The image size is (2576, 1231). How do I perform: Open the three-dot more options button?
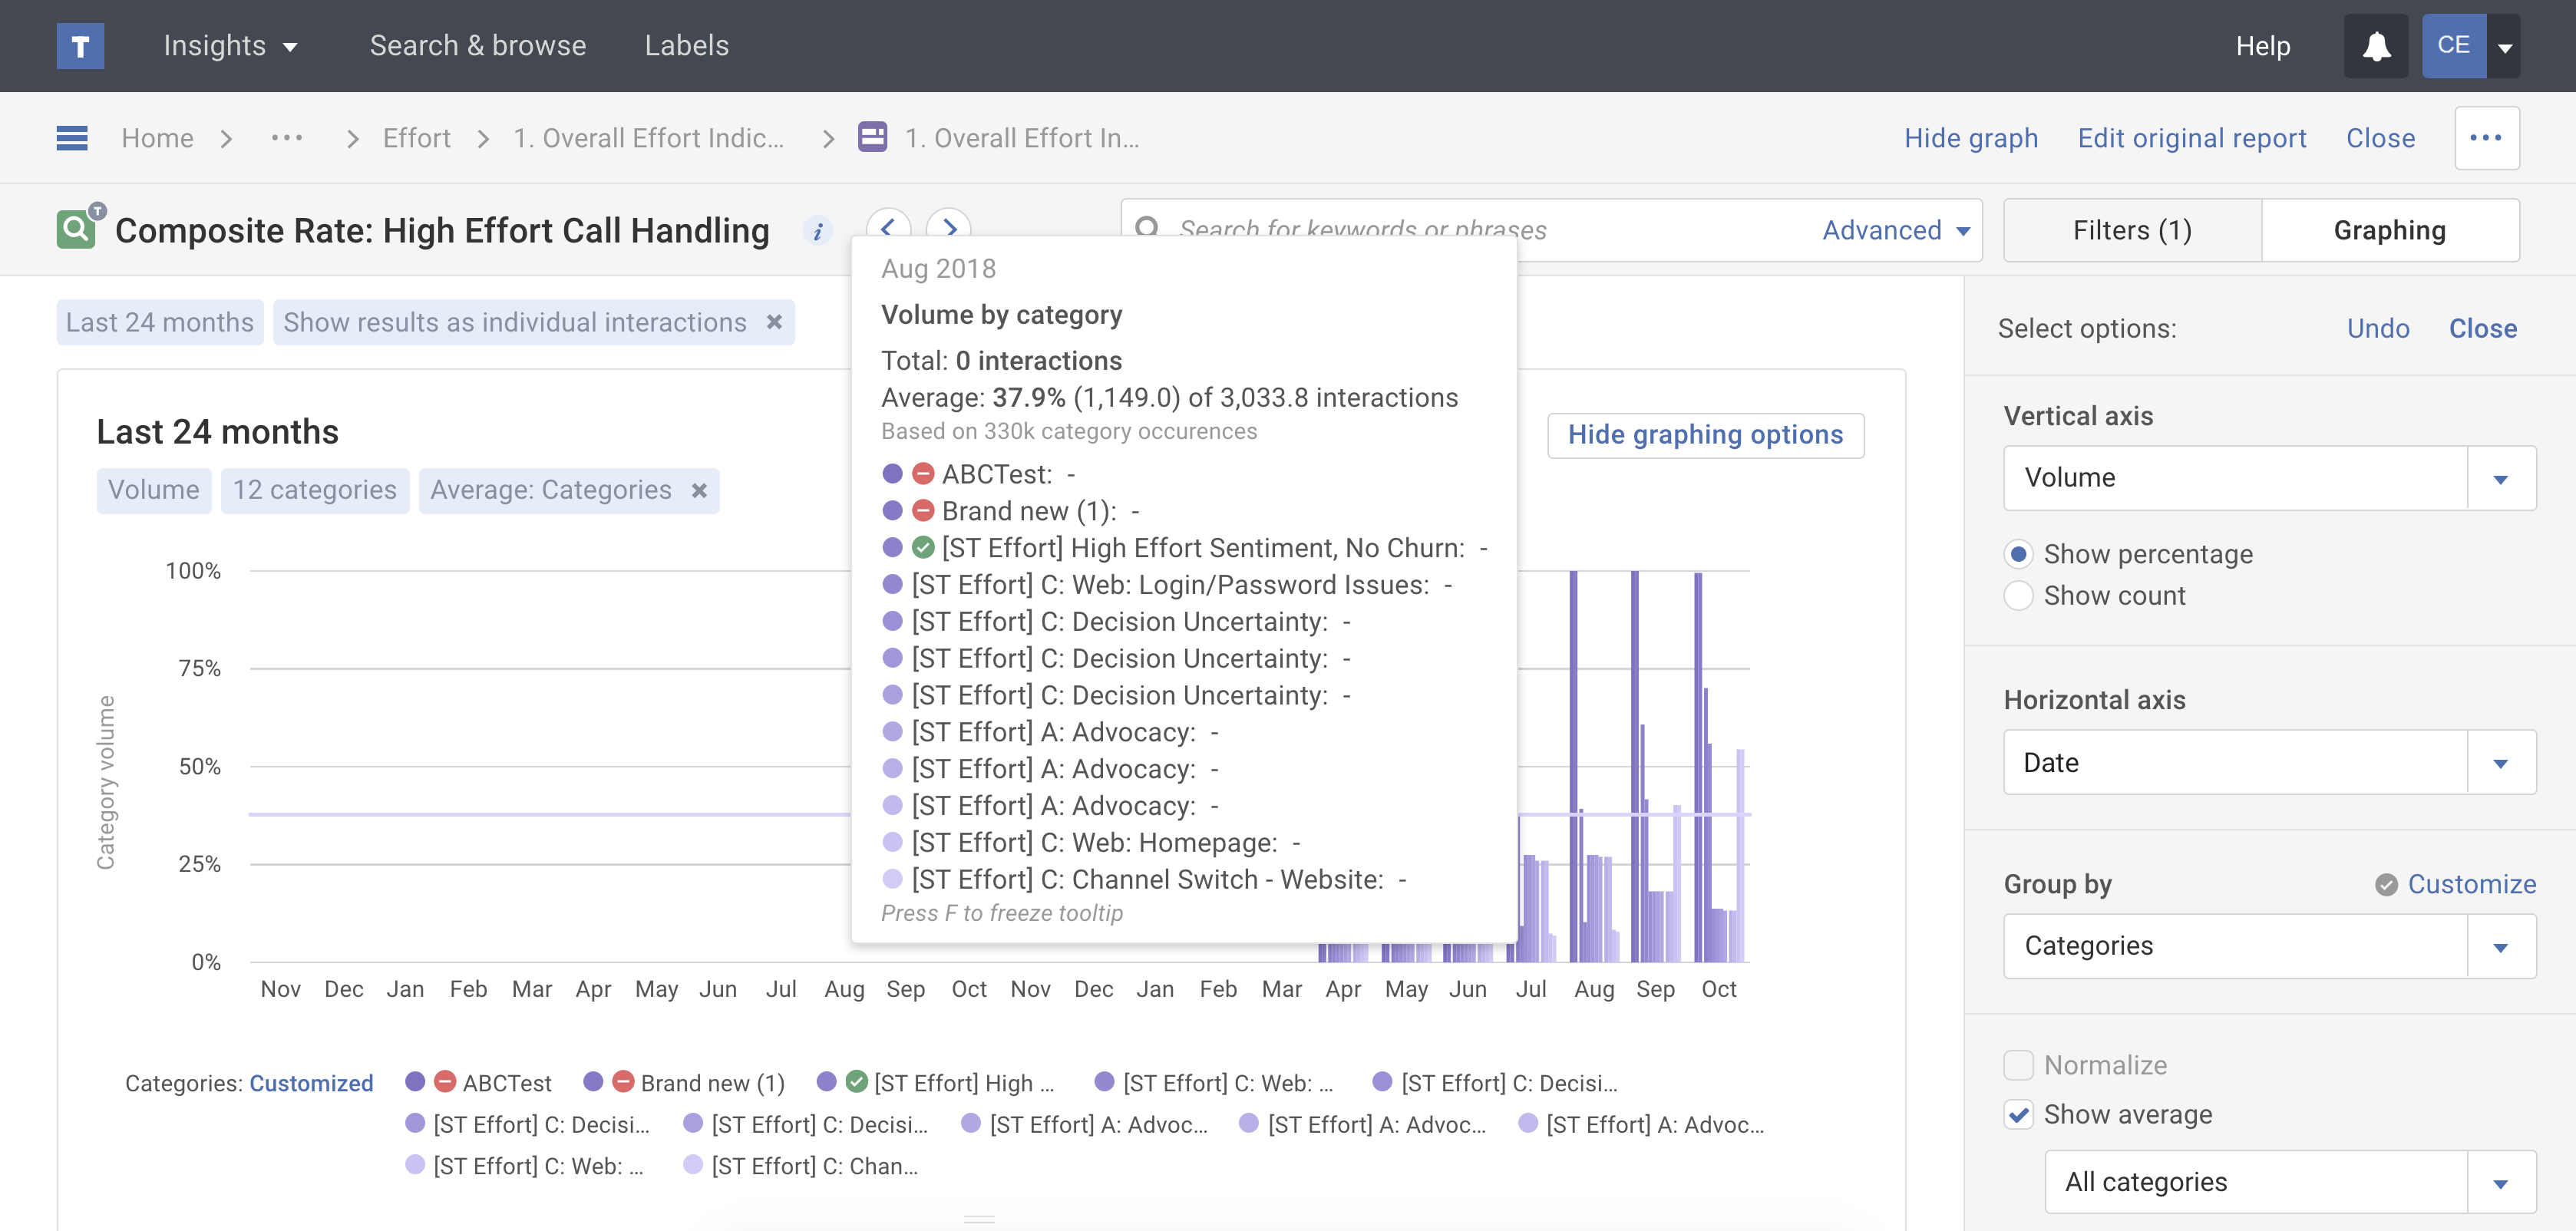pos(2486,138)
